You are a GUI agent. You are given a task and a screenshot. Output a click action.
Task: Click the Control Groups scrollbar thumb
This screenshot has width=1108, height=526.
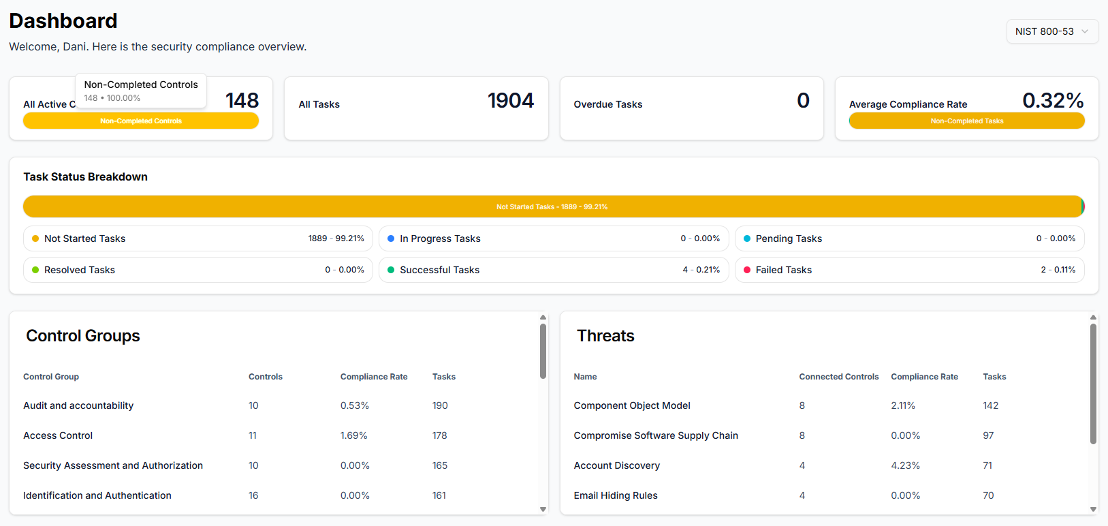pyautogui.click(x=543, y=351)
